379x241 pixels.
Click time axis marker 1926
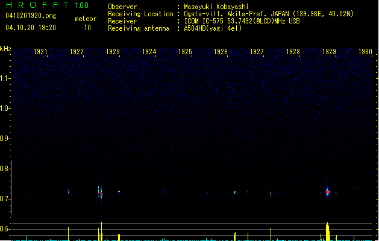221,52
